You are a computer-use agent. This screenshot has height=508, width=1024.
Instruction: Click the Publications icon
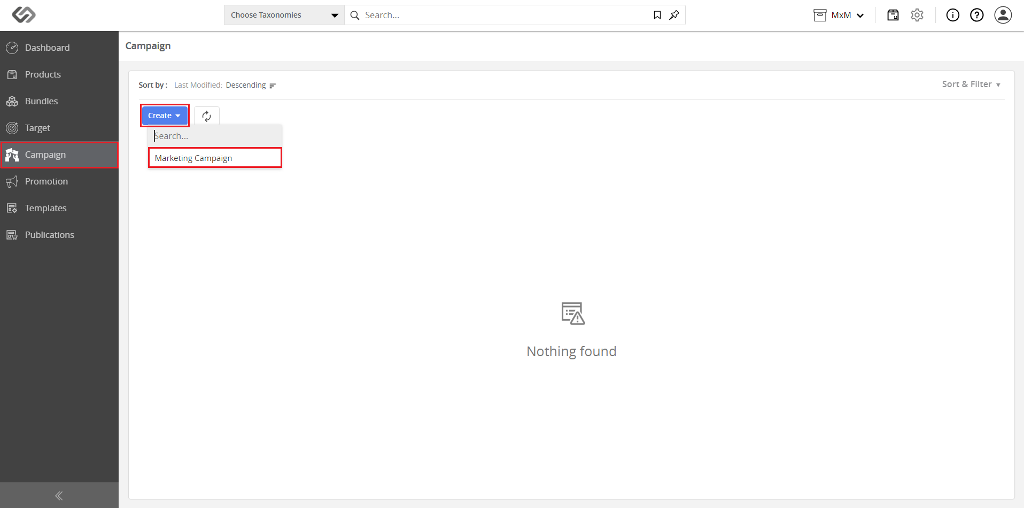12,235
